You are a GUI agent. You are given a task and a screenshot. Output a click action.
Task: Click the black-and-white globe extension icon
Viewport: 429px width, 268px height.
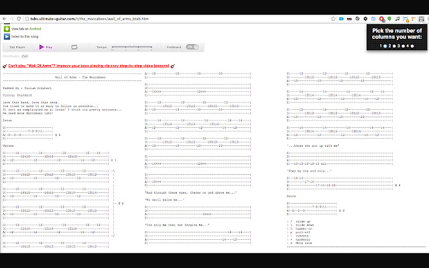[357, 19]
